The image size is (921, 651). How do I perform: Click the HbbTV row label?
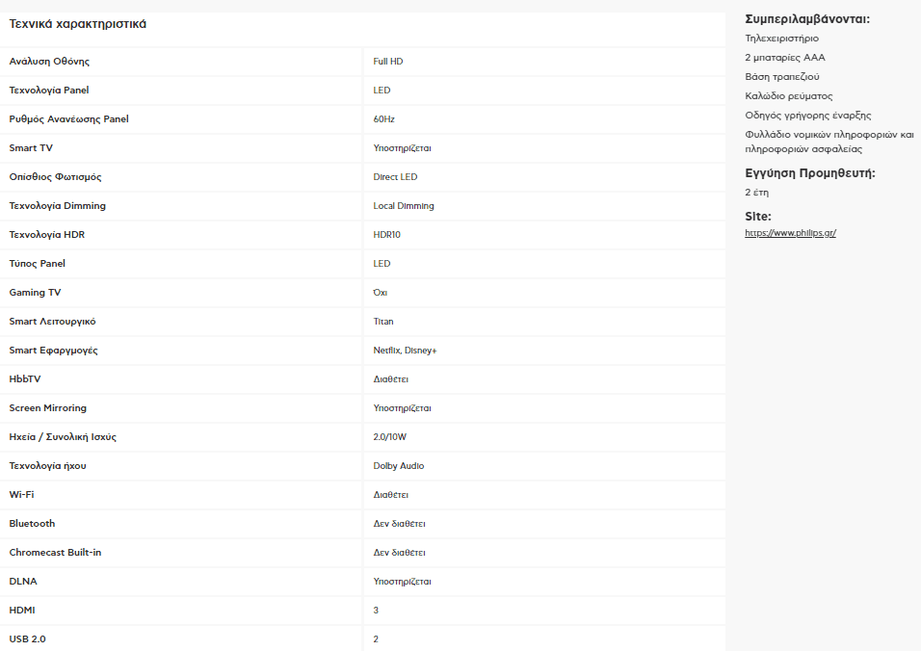[25, 379]
